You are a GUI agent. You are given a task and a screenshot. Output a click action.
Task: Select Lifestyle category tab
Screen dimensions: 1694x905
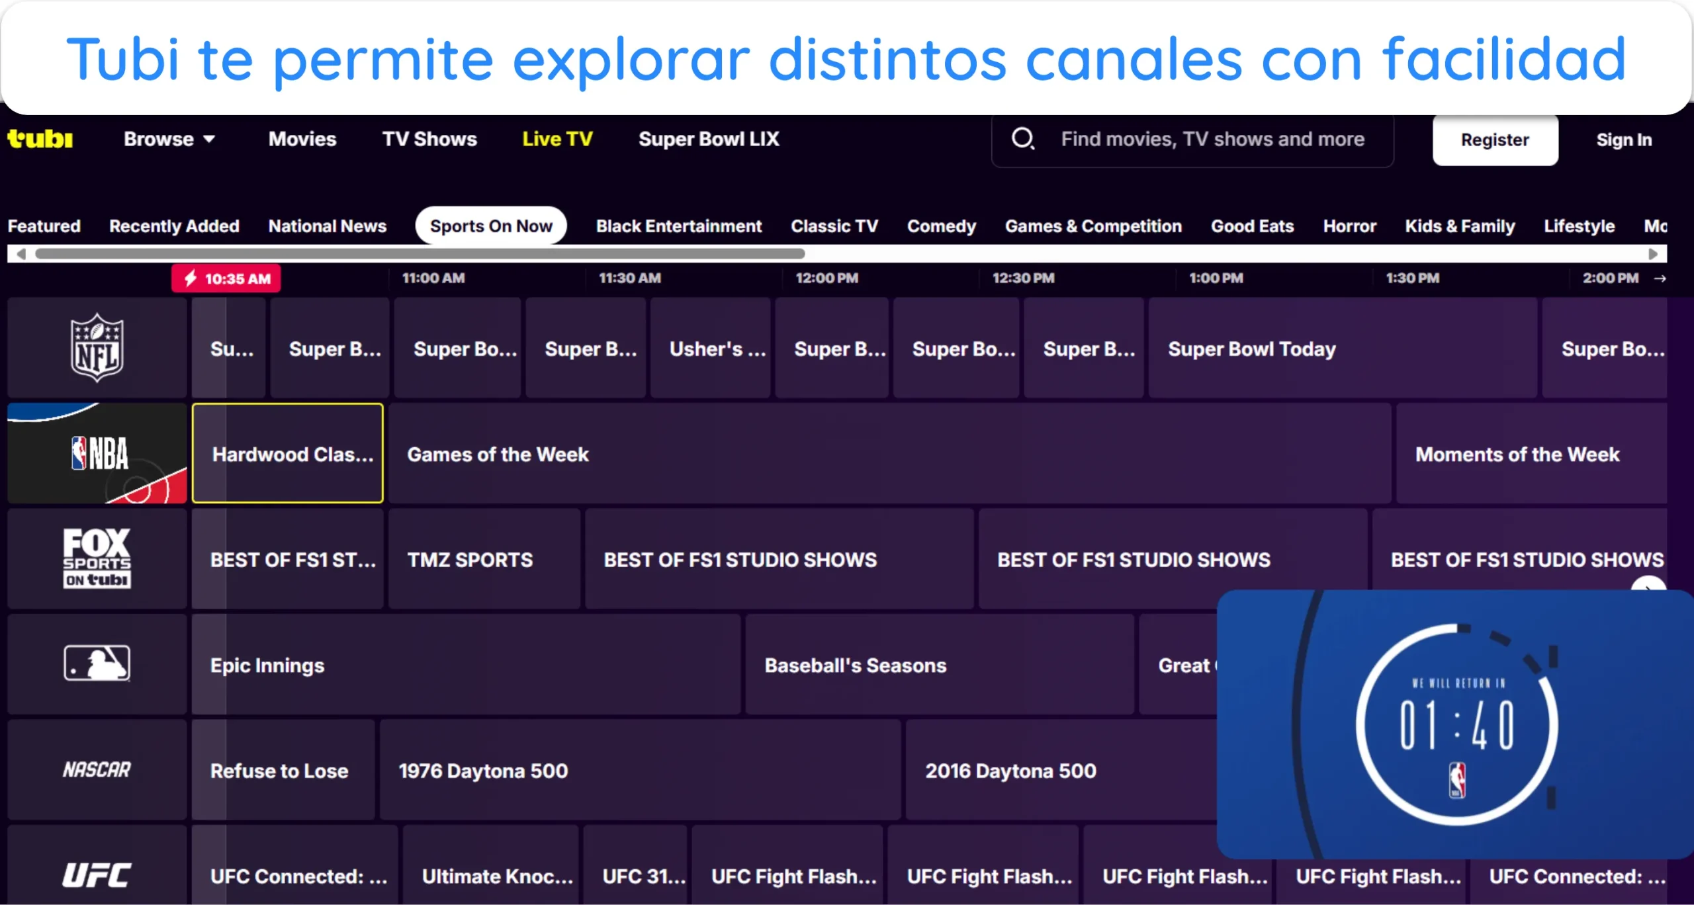click(1579, 226)
